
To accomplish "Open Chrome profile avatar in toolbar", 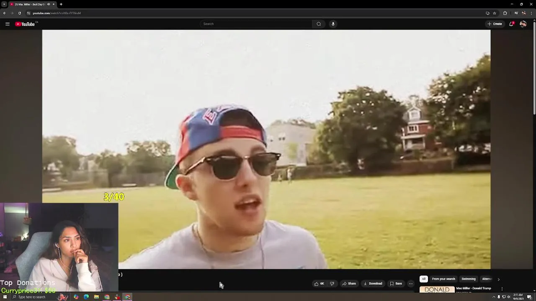I will point(523,13).
